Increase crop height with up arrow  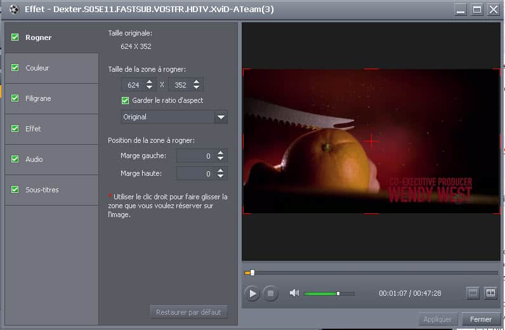(196, 82)
